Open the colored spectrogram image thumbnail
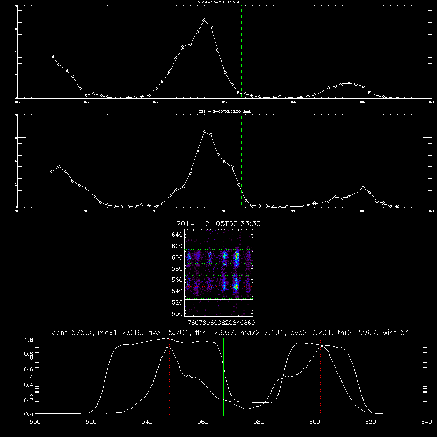Image resolution: width=437 pixels, height=437 pixels. point(219,273)
